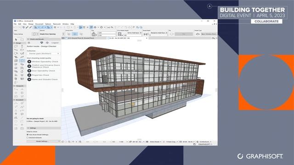Image resolution: width=294 pixels, height=165 pixels.
Task: Click the list icon in Solibri panel header
Action: tap(29, 43)
